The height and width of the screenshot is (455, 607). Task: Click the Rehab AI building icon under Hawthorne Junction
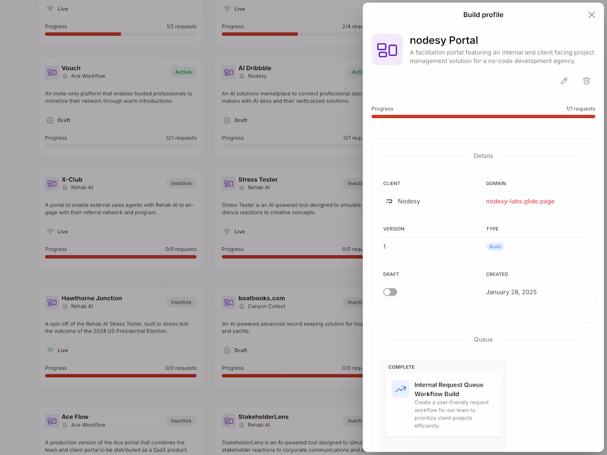click(65, 307)
